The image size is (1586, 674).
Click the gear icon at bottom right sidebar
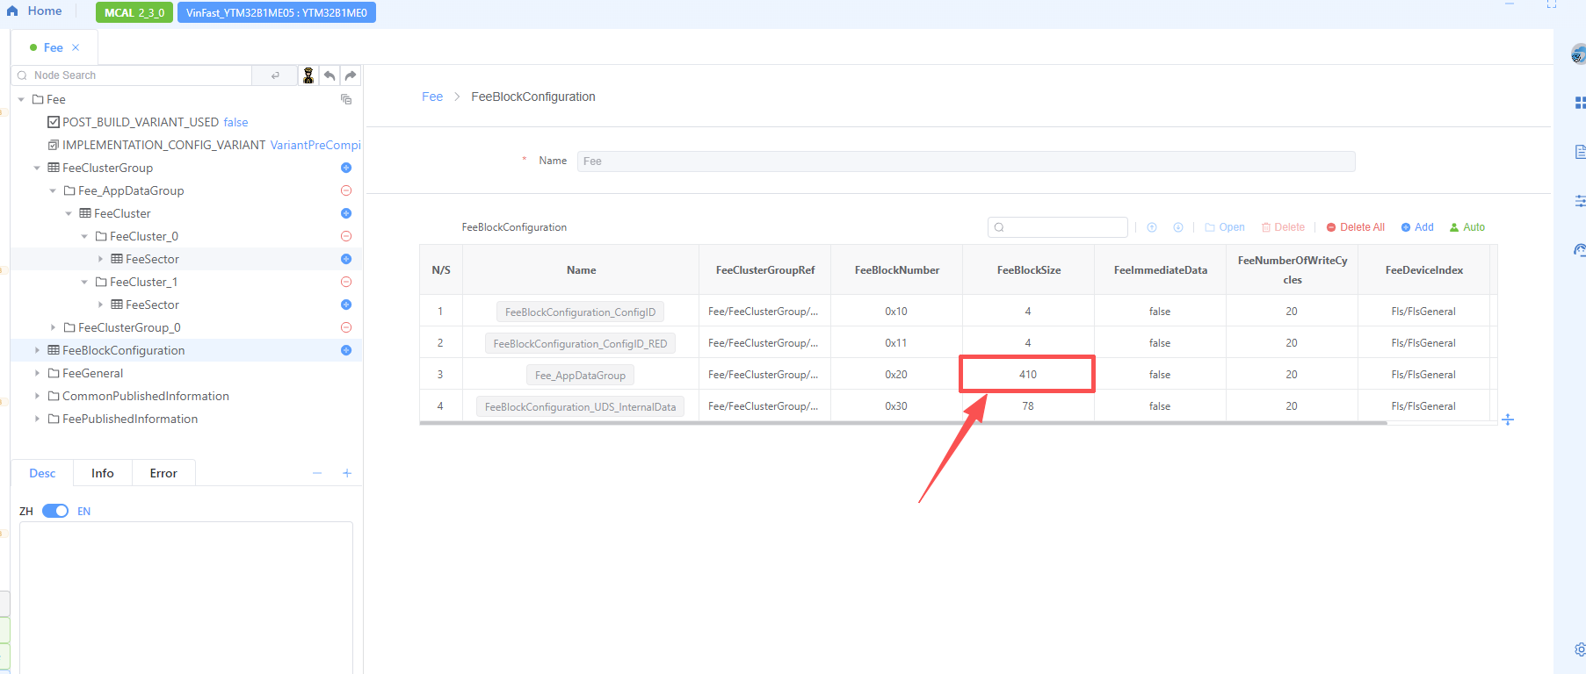click(1580, 649)
